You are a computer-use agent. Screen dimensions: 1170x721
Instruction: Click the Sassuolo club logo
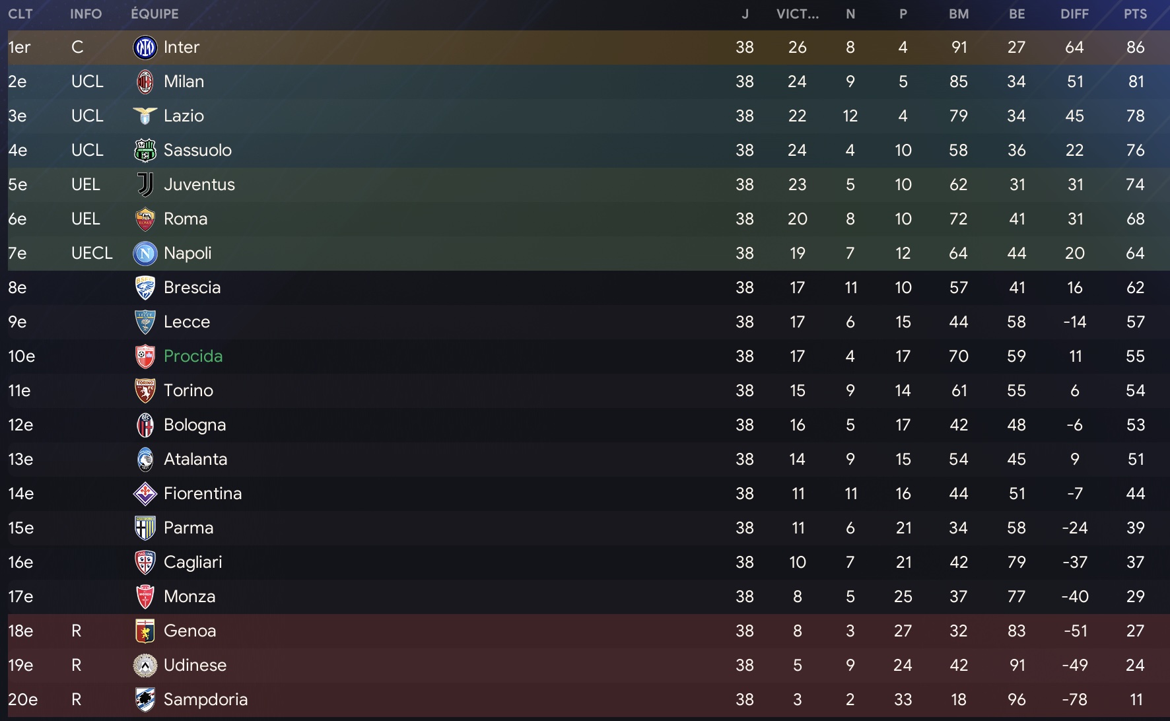point(145,151)
